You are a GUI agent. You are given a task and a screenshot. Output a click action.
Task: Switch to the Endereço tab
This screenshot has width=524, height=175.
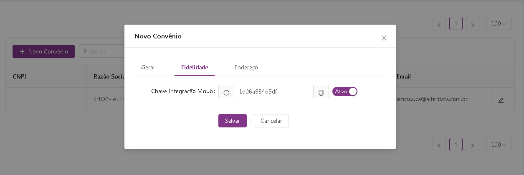246,67
